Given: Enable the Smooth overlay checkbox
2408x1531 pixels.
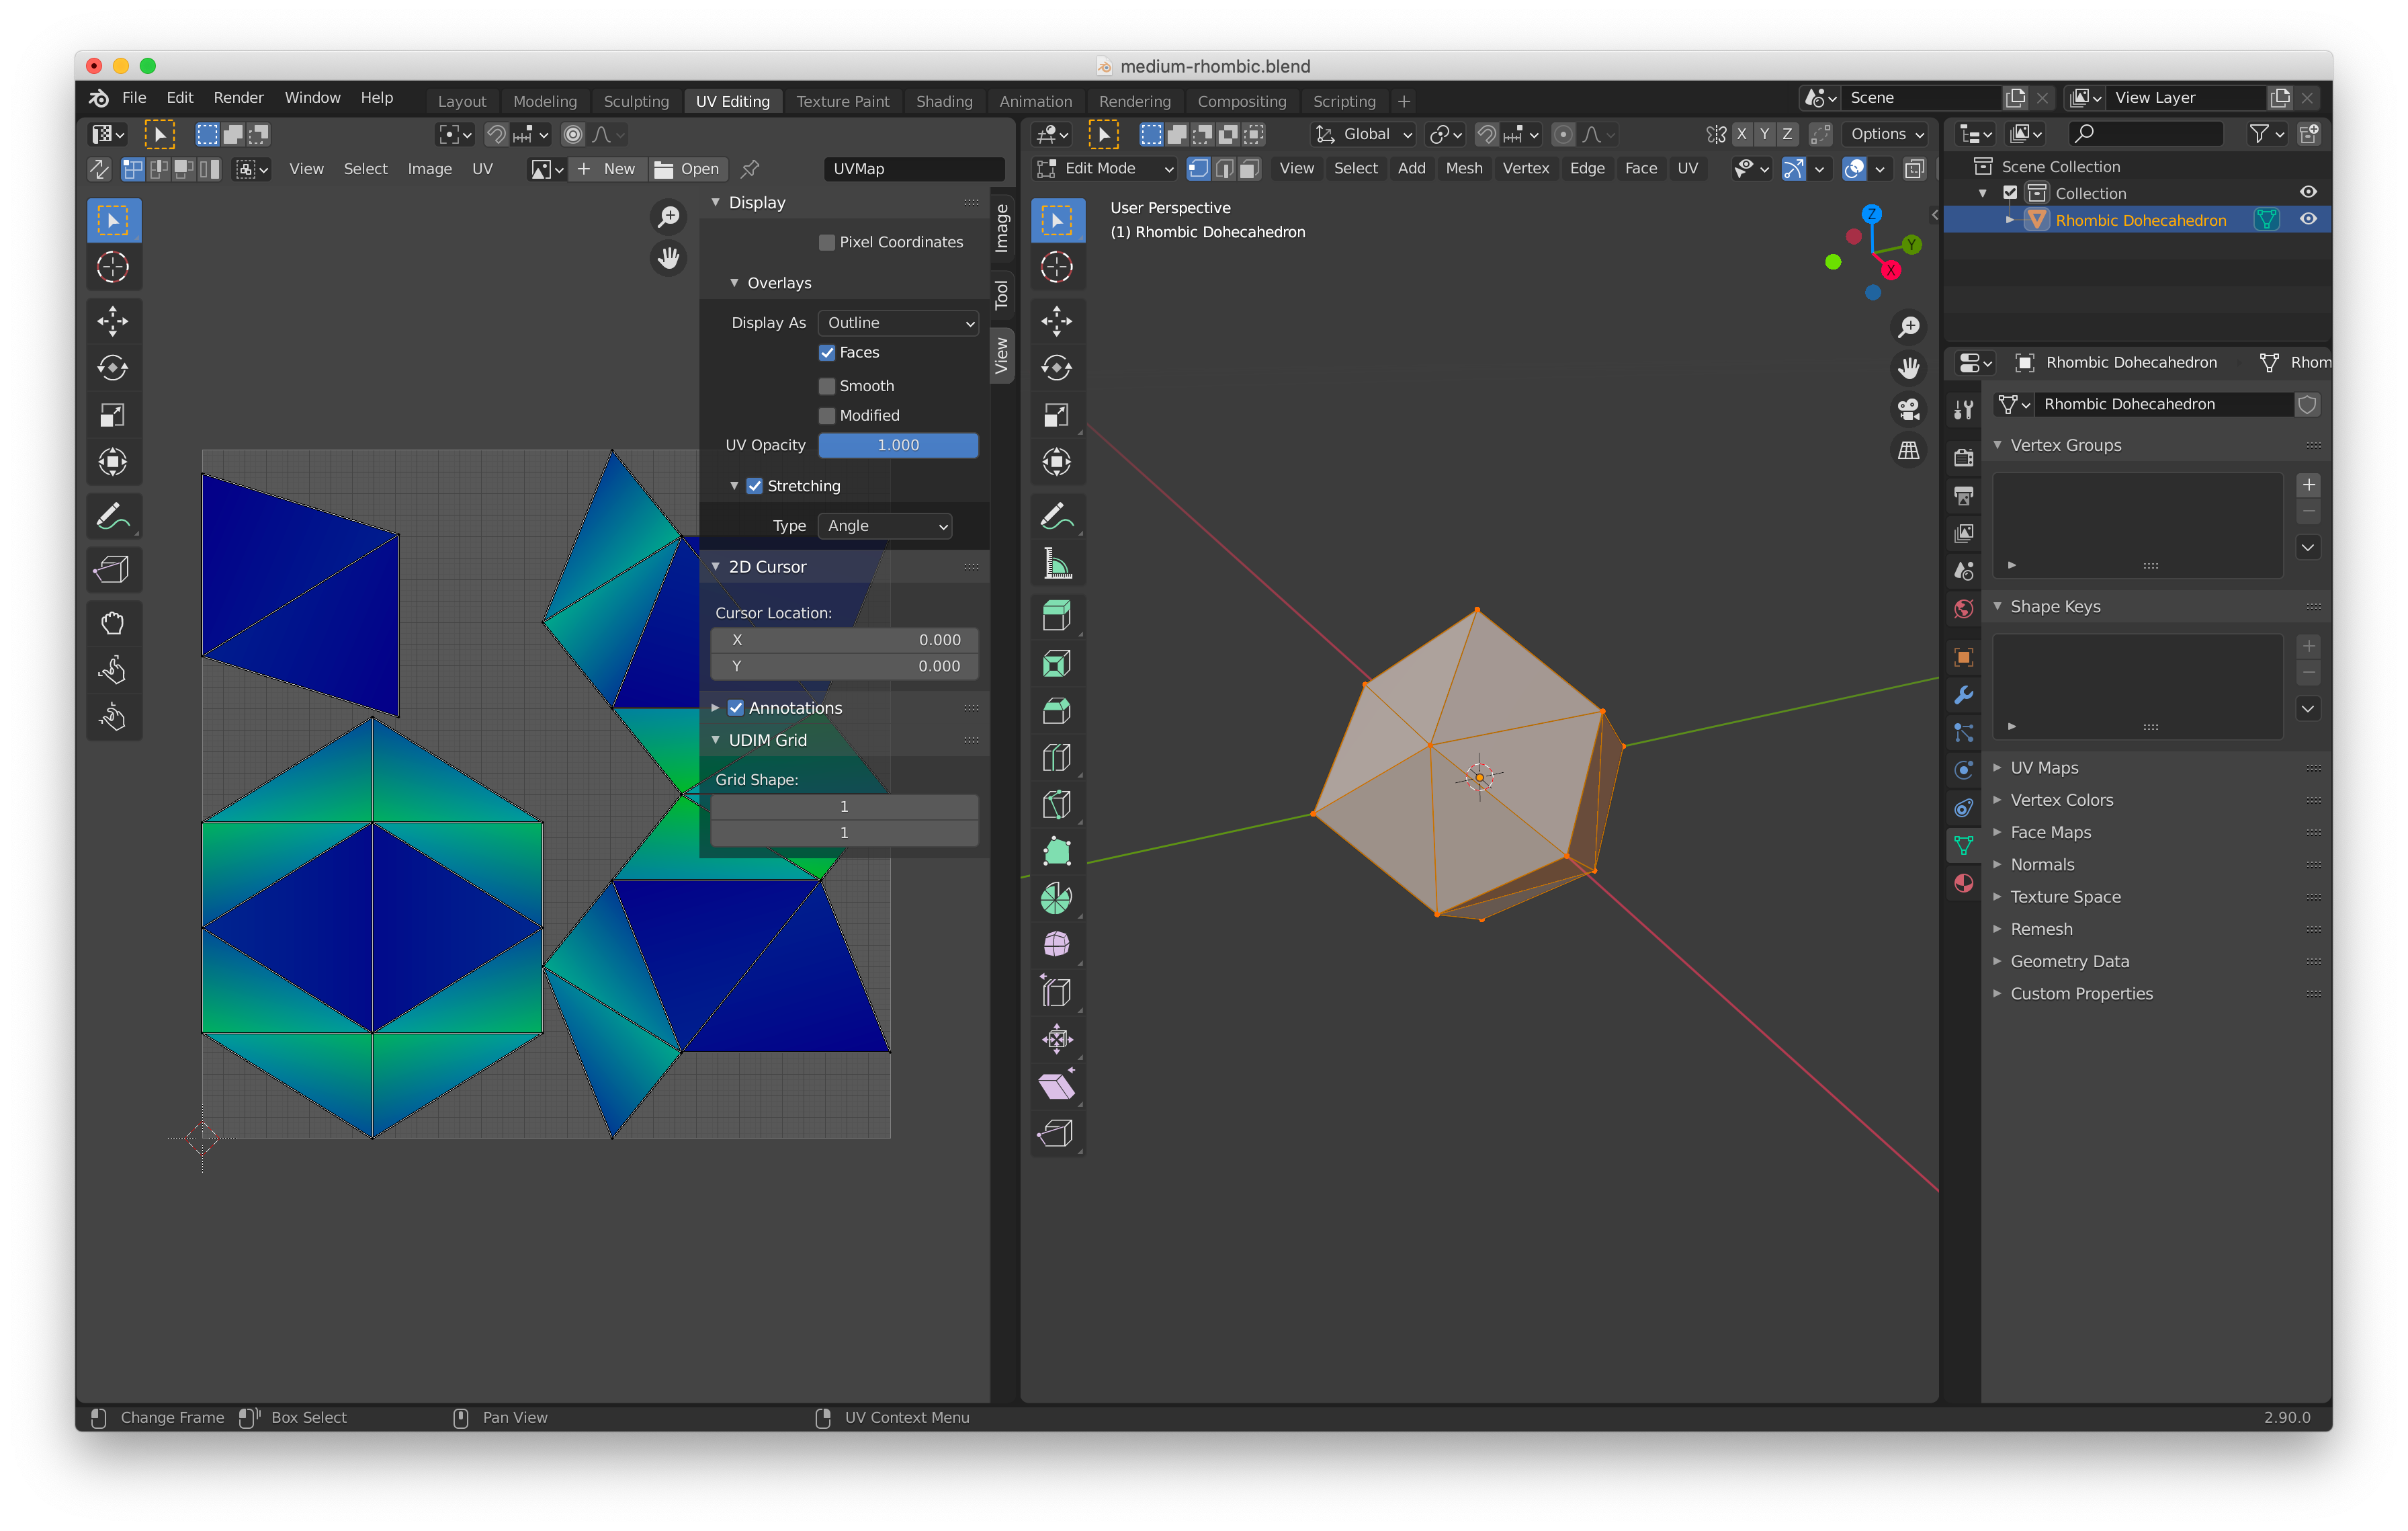Looking at the screenshot, I should [x=827, y=386].
